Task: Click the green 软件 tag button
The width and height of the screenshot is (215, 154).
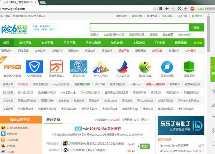Action: click(x=145, y=147)
